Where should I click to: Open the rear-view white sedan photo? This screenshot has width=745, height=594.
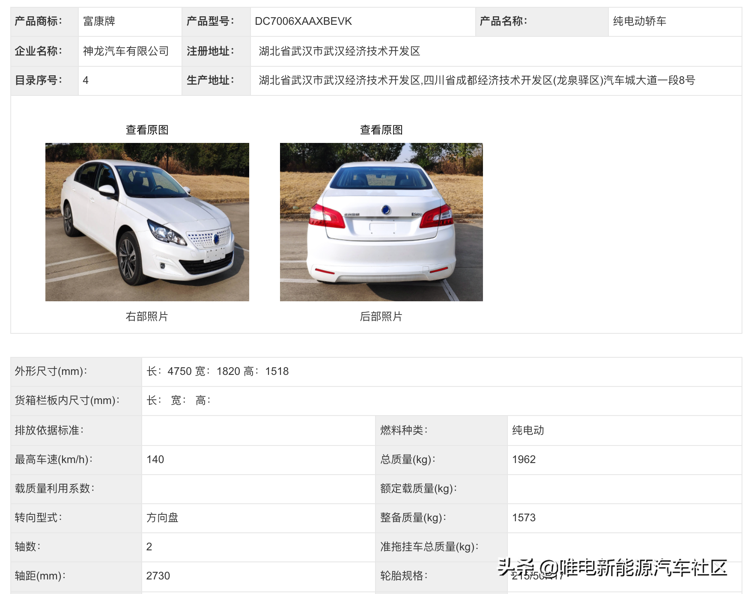coord(381,222)
